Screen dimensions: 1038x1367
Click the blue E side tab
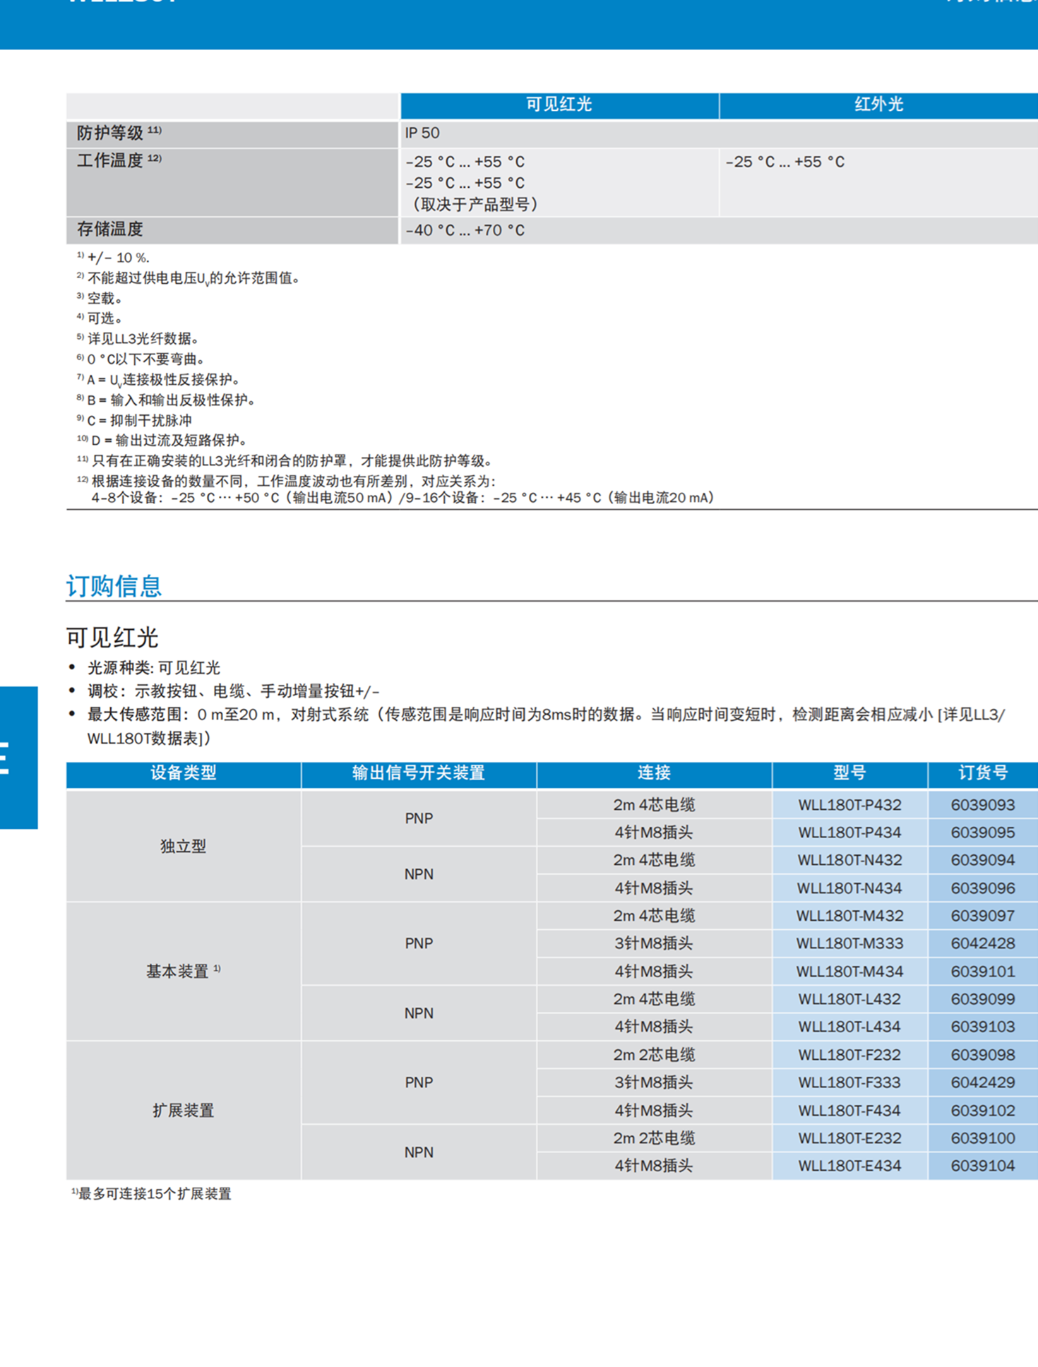(x=18, y=758)
